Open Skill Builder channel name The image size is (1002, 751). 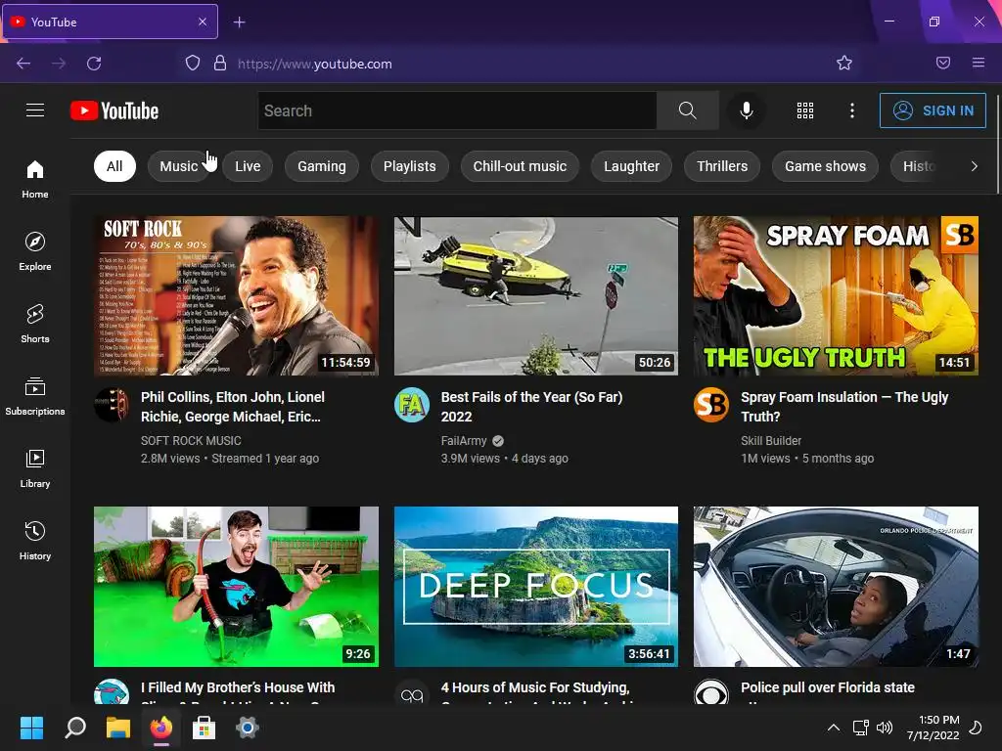click(771, 441)
